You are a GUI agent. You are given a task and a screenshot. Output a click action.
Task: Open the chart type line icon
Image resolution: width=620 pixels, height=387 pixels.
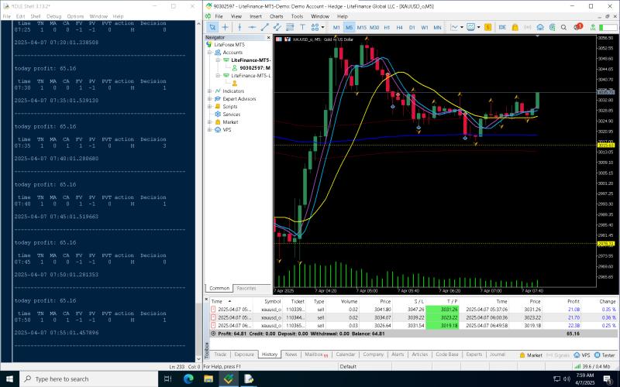pos(454,27)
